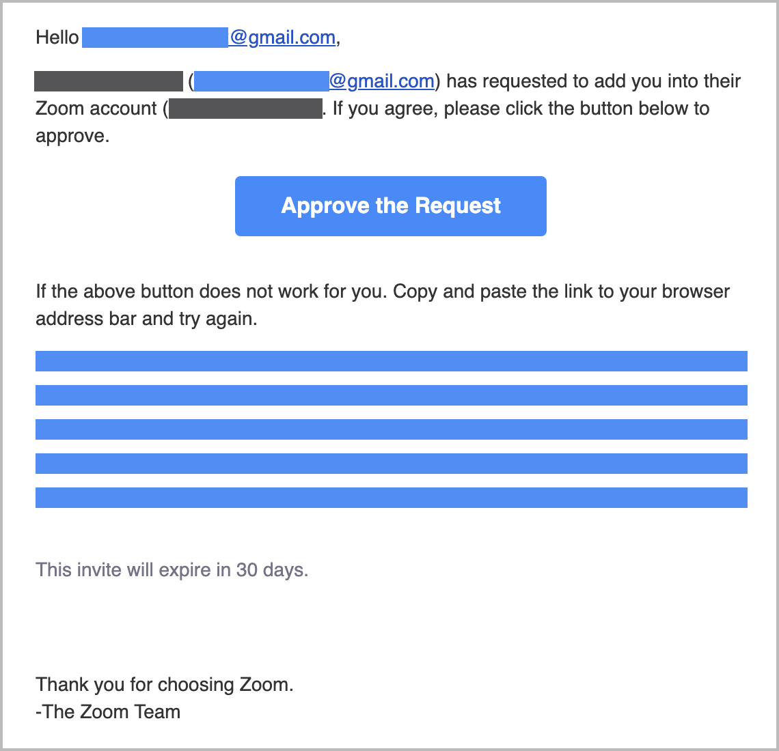Click the Approve the Request button
Screen dimensions: 779x751
pyautogui.click(x=390, y=206)
